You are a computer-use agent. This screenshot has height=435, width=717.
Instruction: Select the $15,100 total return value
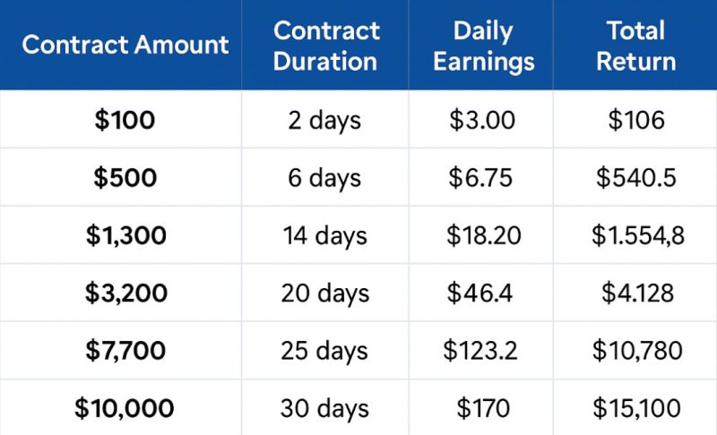pos(635,408)
